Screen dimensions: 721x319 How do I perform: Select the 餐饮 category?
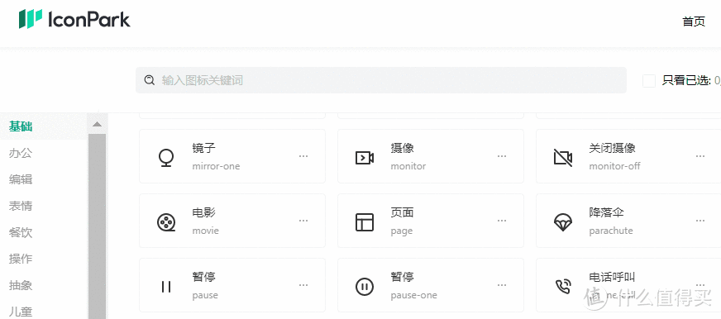[21, 232]
